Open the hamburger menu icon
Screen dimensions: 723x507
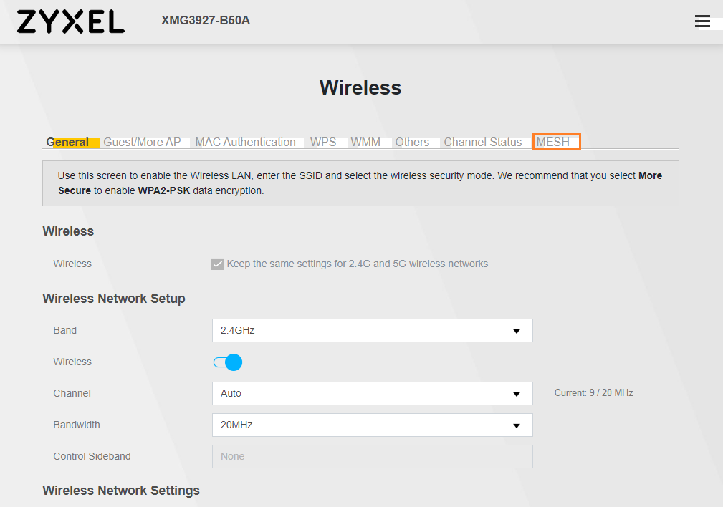(702, 21)
